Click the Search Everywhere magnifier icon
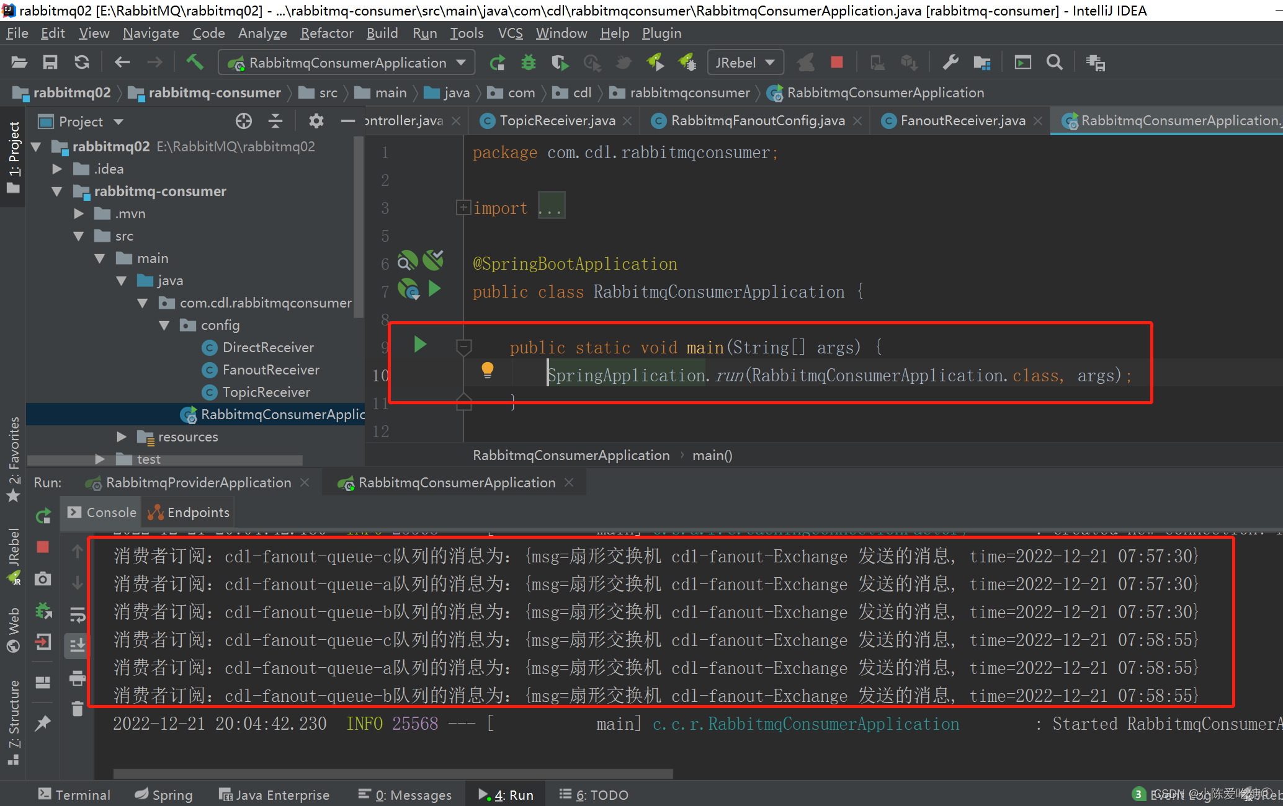1283x806 pixels. (x=1054, y=62)
